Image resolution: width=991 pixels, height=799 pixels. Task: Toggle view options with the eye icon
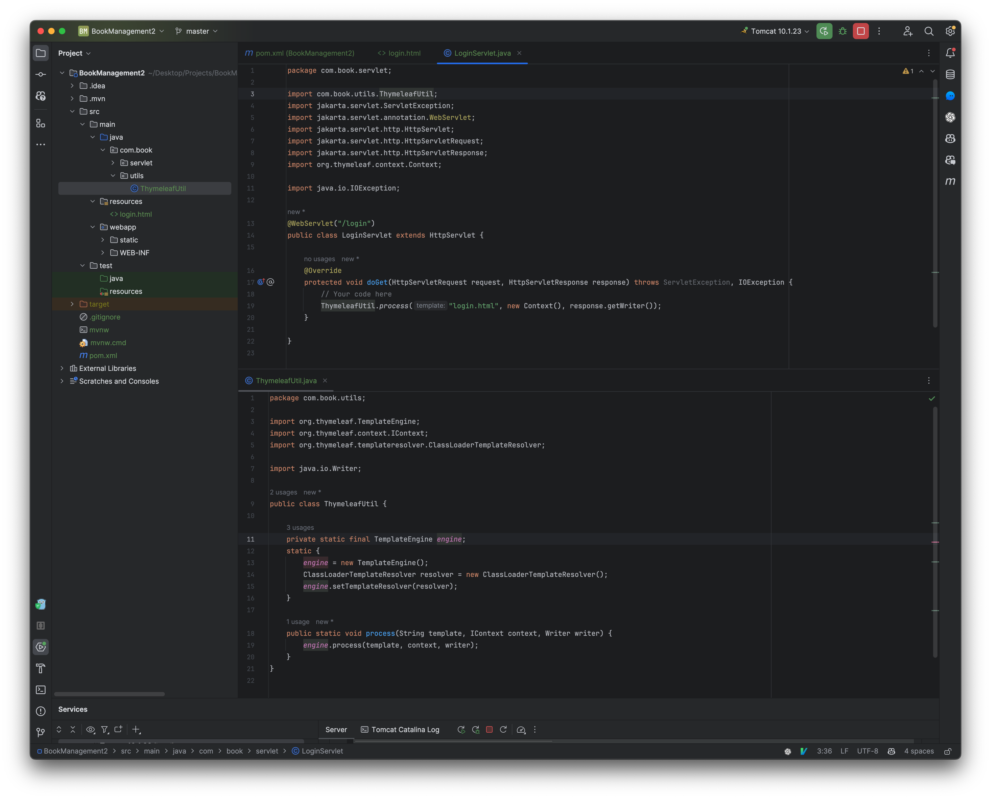[x=90, y=729]
